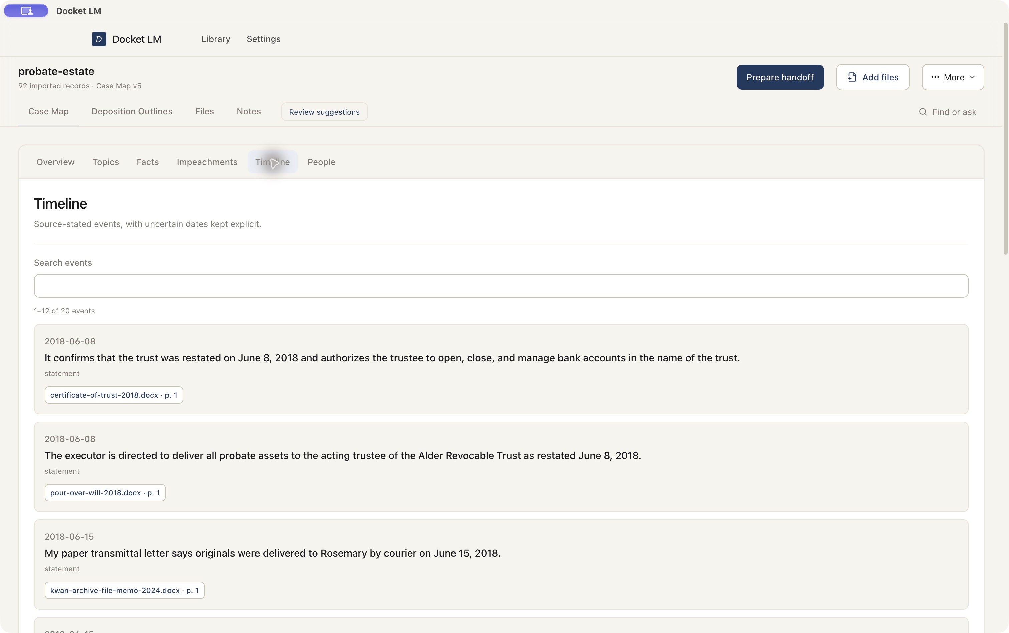This screenshot has height=633, width=1009.
Task: Select the People sub-tab
Action: pyautogui.click(x=321, y=162)
